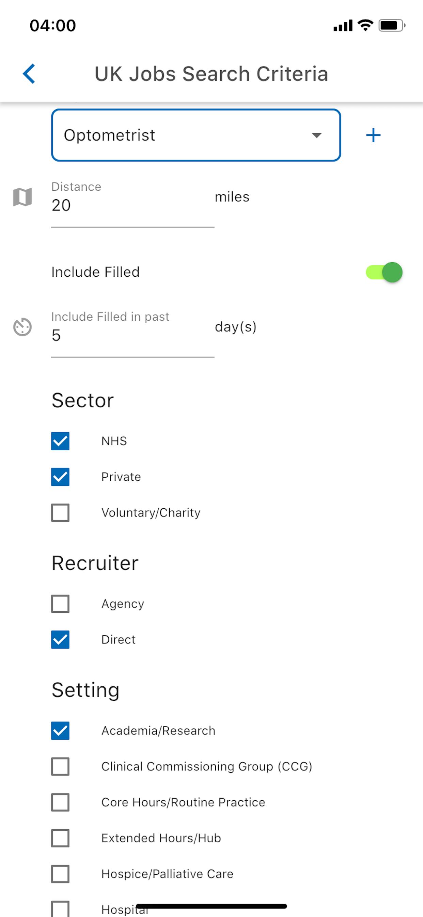423x917 pixels.
Task: Check the Agency recruiter checkbox
Action: [60, 604]
